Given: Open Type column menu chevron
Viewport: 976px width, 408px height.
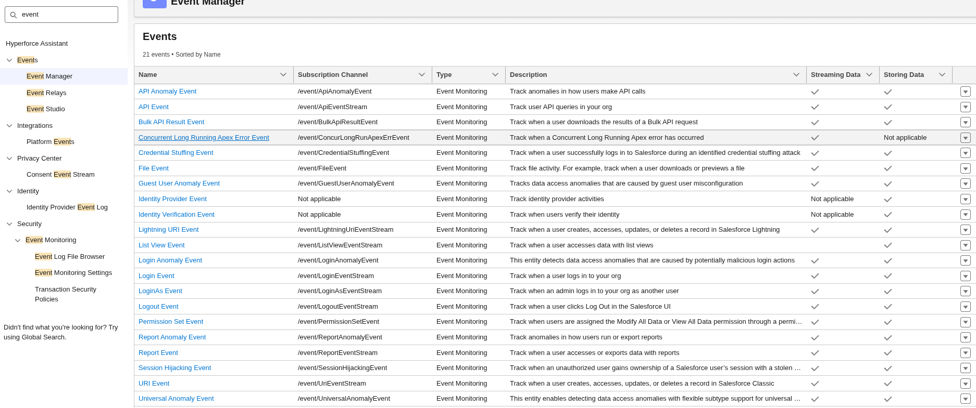Looking at the screenshot, I should (x=495, y=75).
